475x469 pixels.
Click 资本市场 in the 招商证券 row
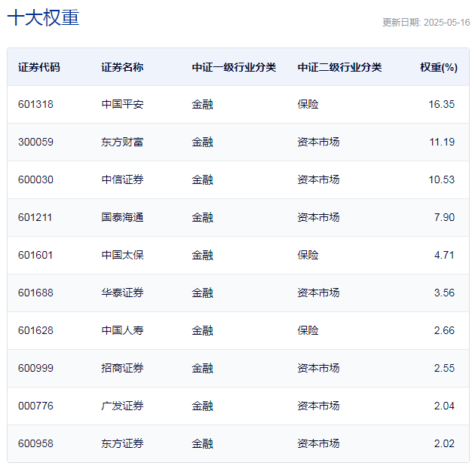318,368
